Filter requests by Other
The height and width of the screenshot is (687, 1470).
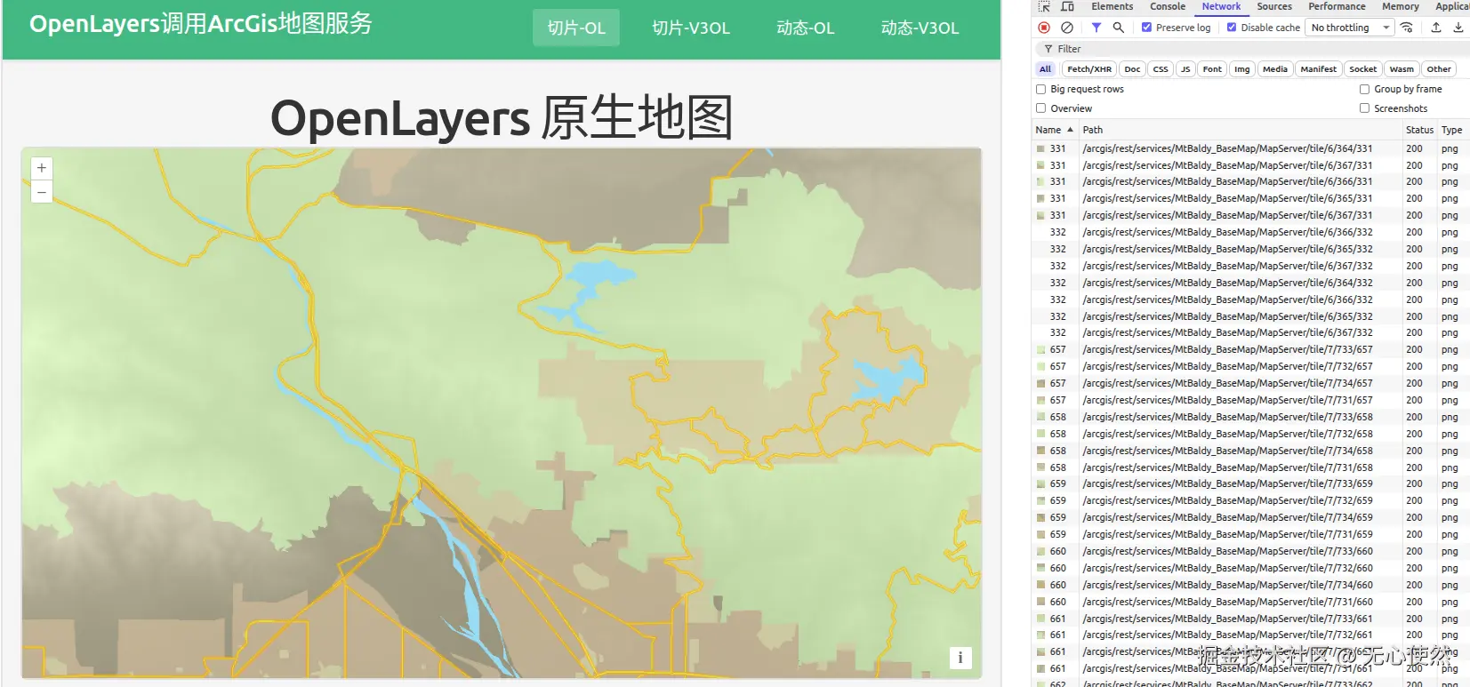[x=1439, y=69]
